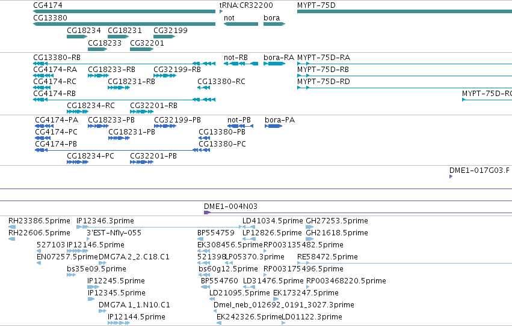Click the CG4174-RA transcript label

(x=55, y=70)
